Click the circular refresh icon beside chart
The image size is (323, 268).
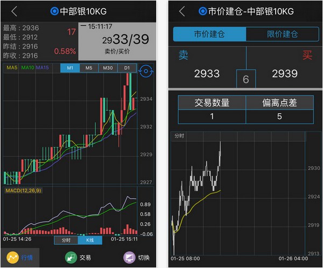[145, 71]
